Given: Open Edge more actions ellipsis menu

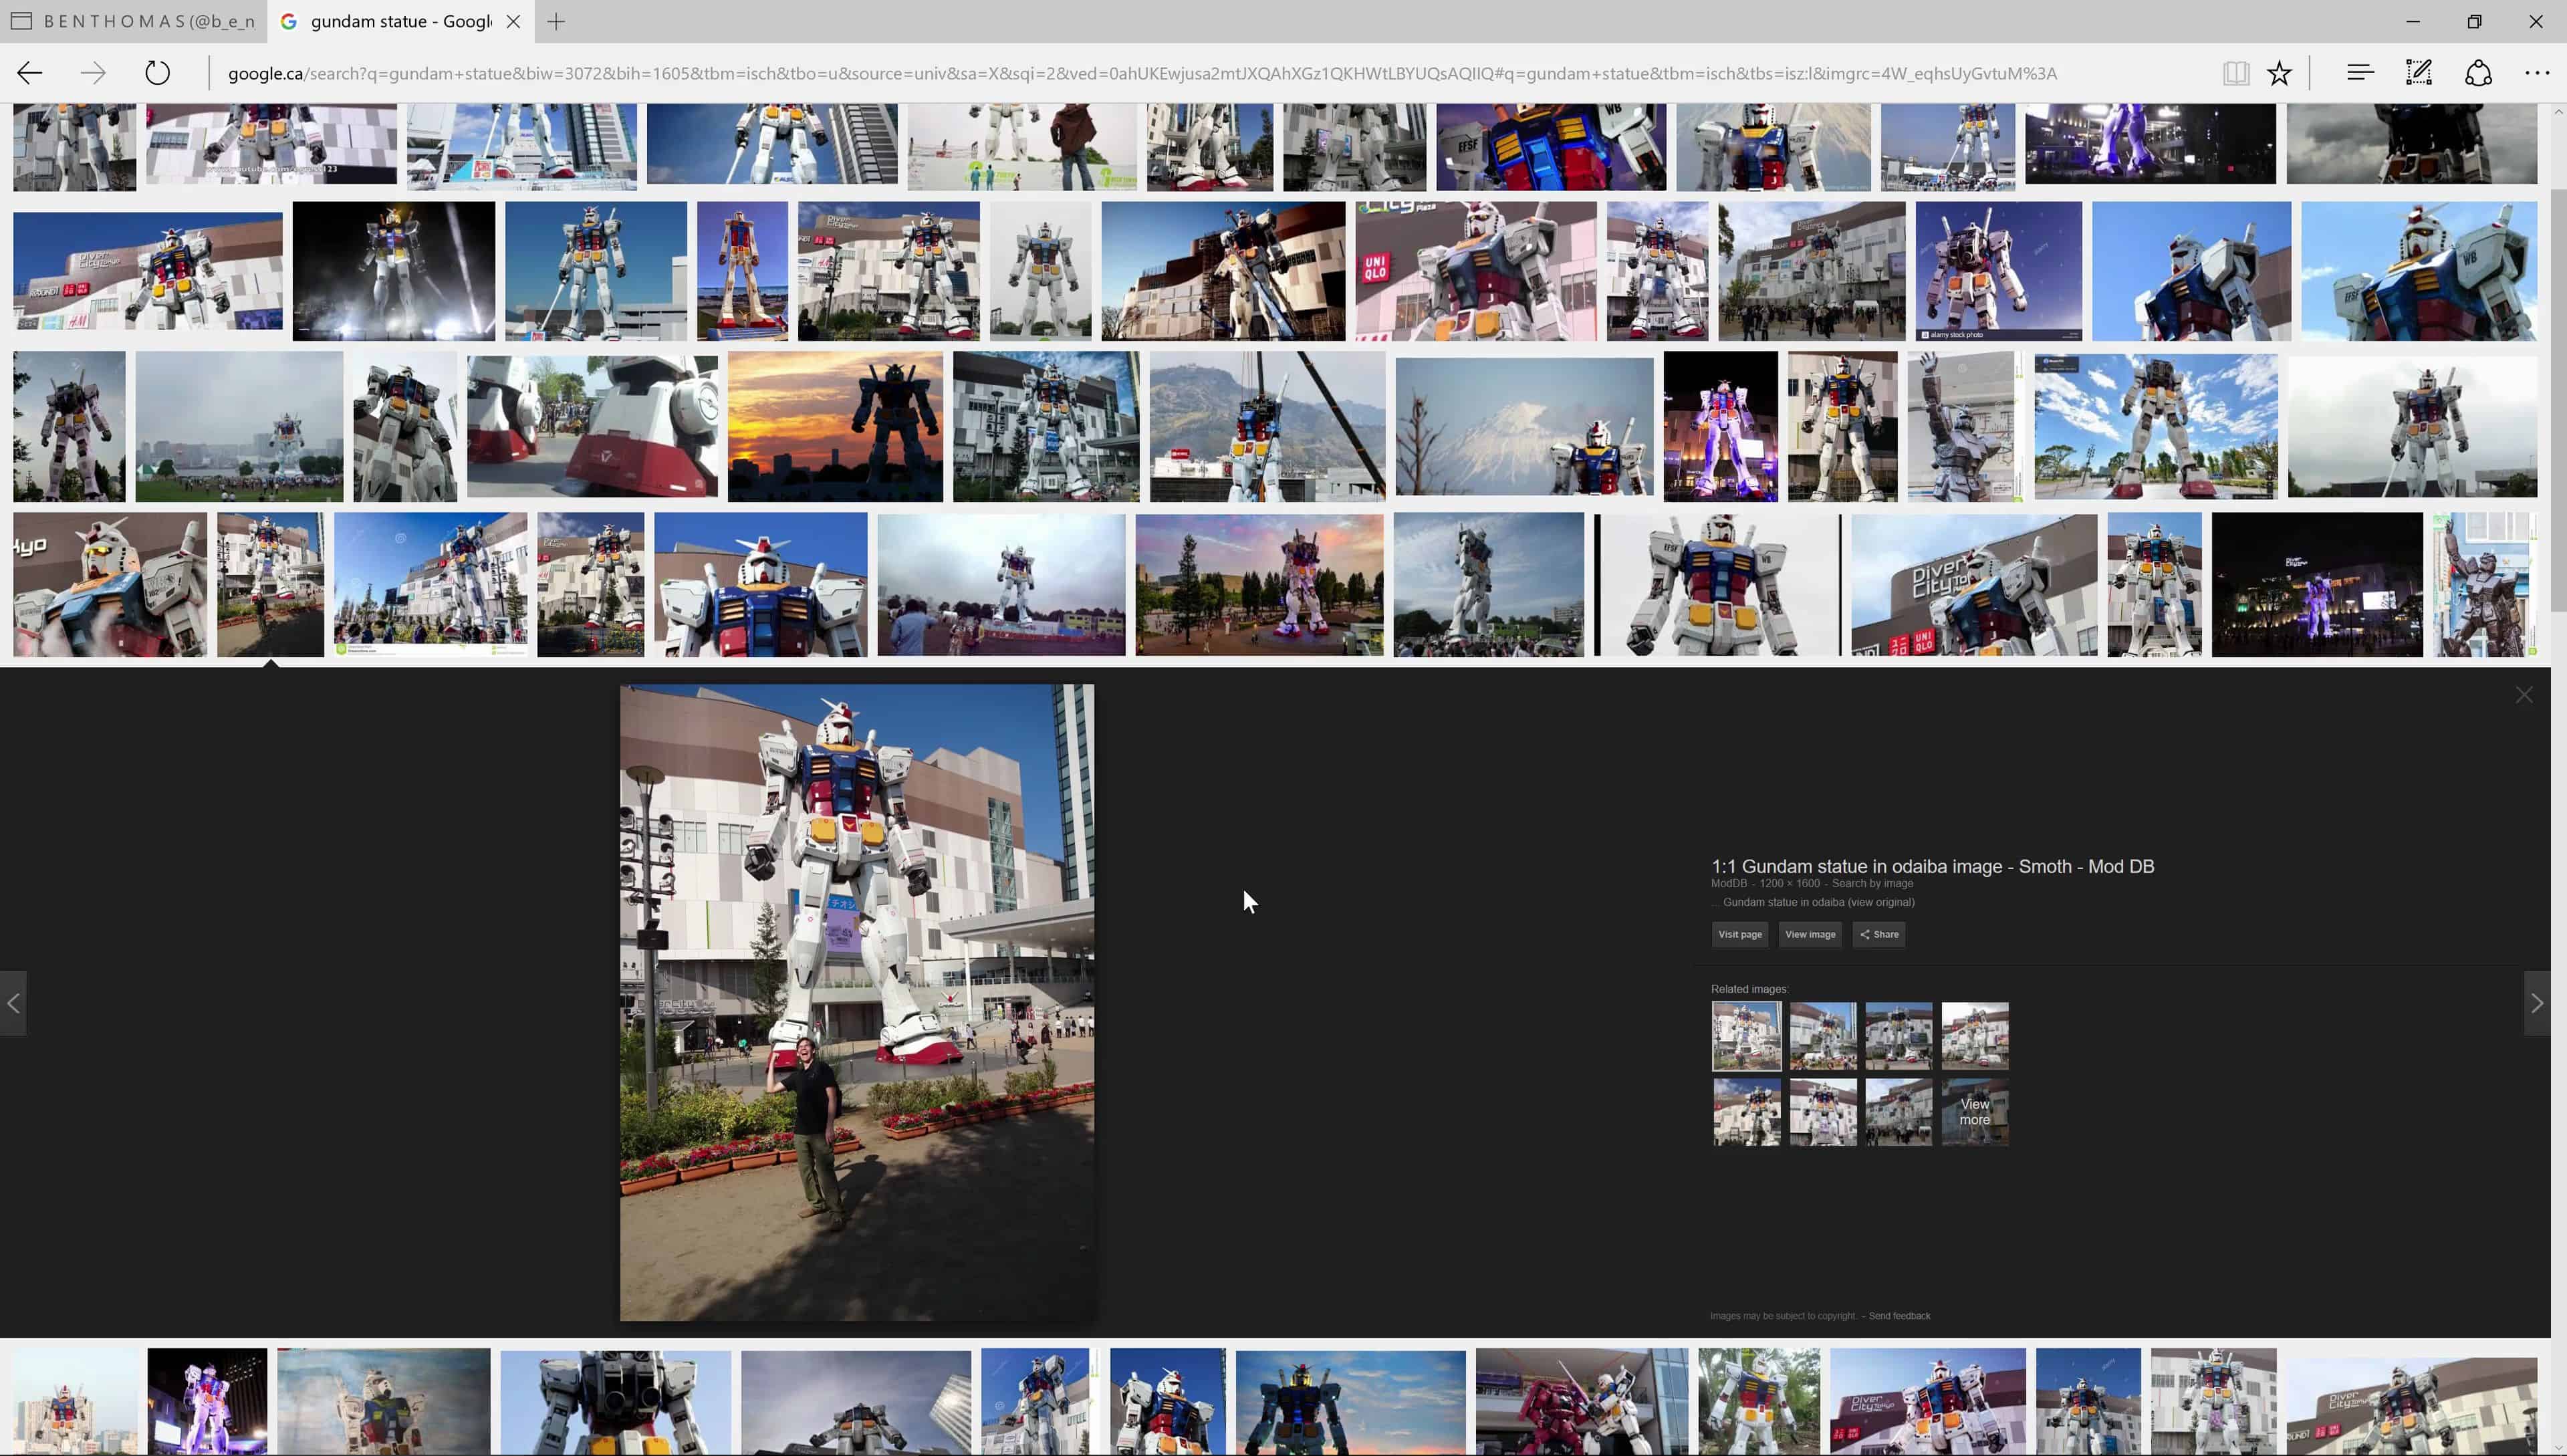Looking at the screenshot, I should 2537,73.
